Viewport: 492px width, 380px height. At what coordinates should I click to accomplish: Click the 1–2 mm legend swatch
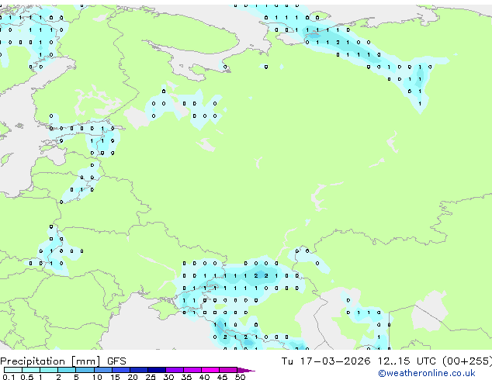click(49, 370)
